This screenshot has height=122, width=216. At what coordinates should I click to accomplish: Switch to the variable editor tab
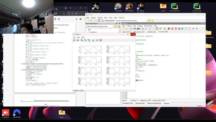(154, 103)
